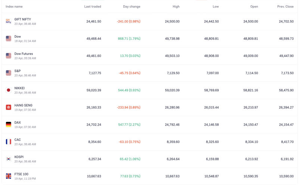Image resolution: width=299 pixels, height=185 pixels.
Task: Click the UK flag beside FTSE 100
Action: coord(8,176)
